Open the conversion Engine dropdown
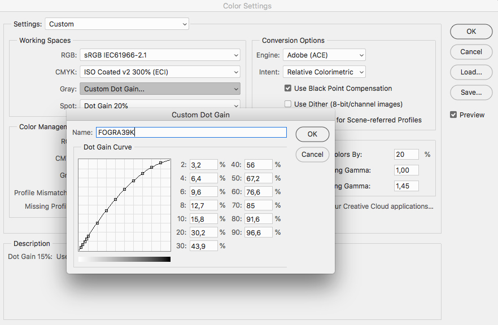This screenshot has height=325, width=498. (324, 55)
